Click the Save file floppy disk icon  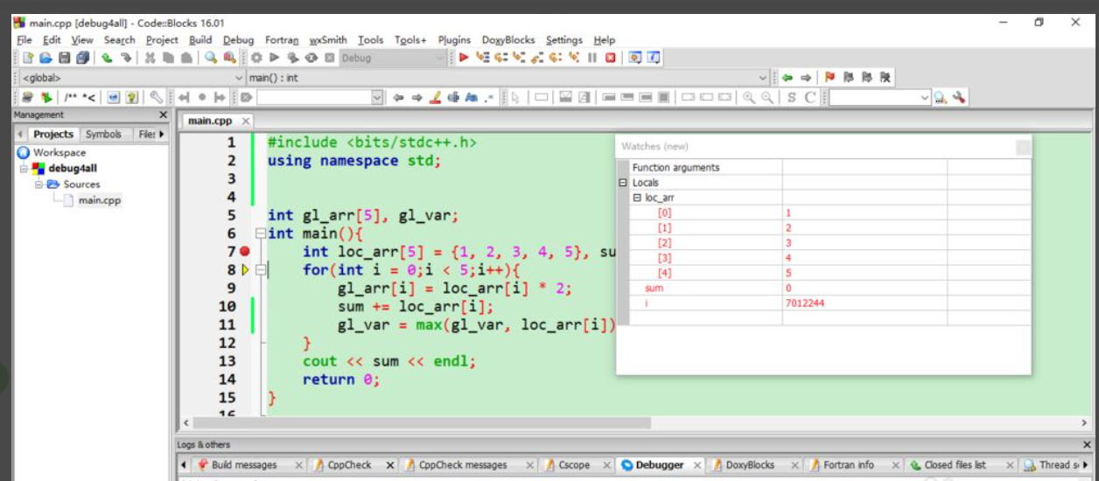coord(64,58)
